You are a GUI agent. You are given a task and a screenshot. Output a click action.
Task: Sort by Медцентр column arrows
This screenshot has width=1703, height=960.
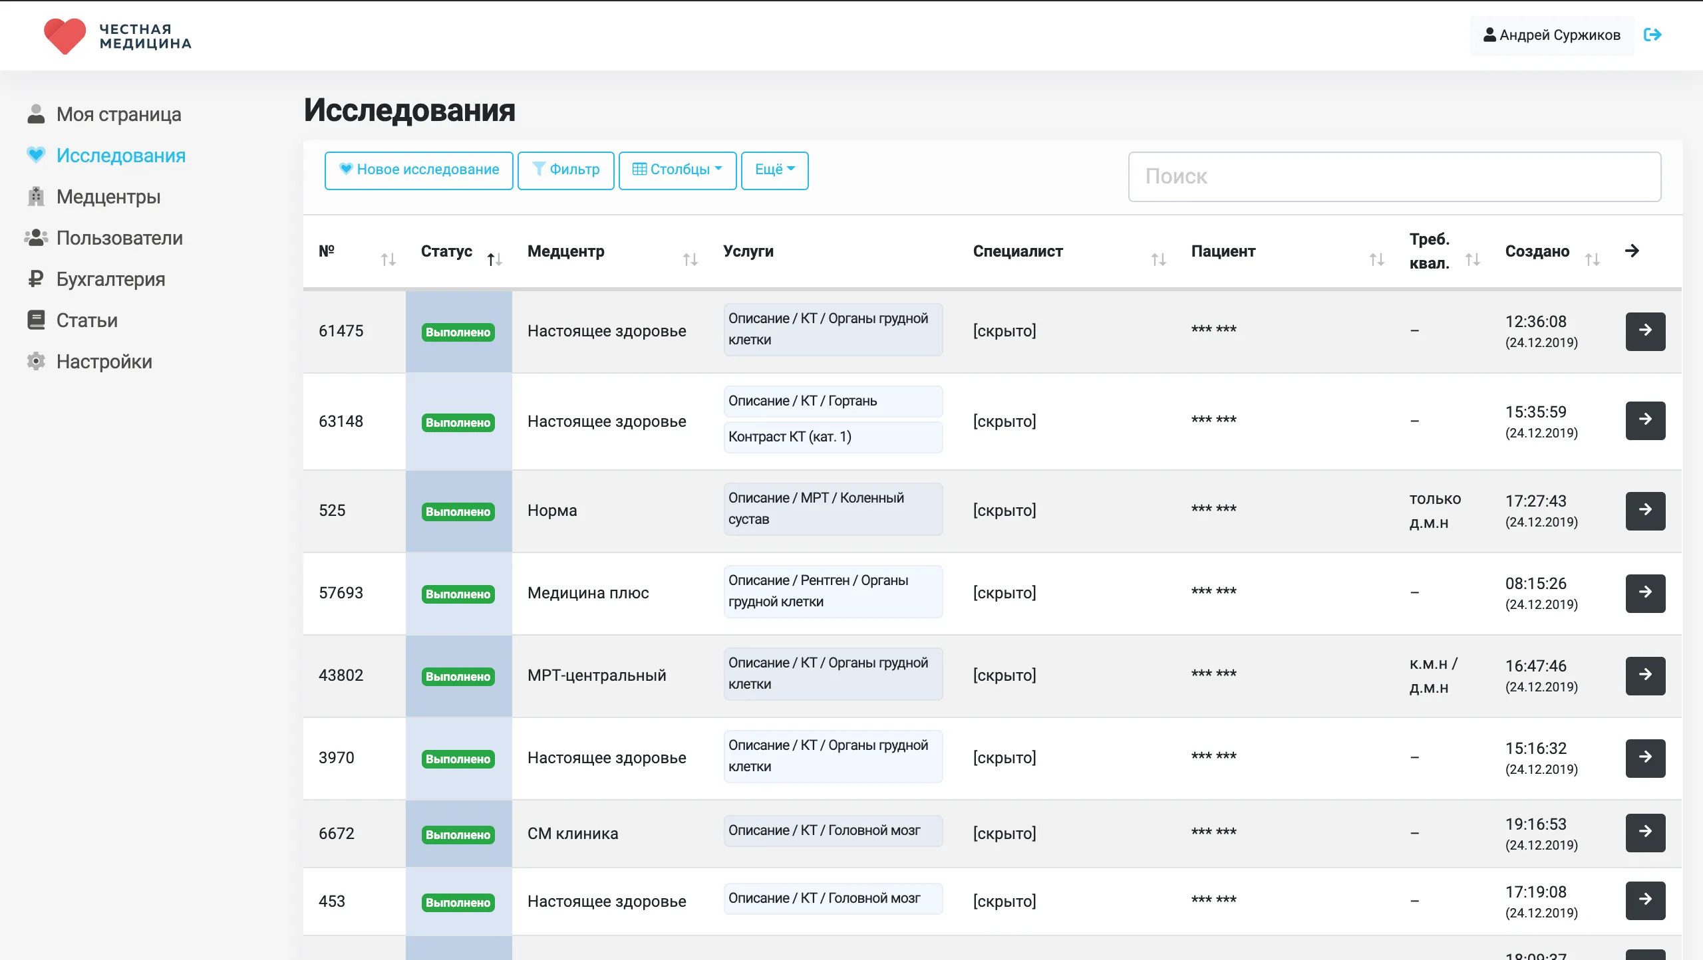pyautogui.click(x=690, y=259)
